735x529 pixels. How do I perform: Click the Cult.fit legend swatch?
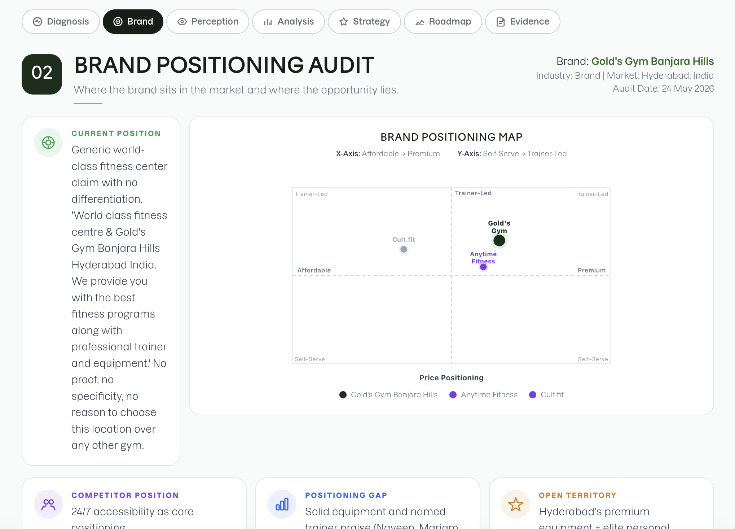533,395
